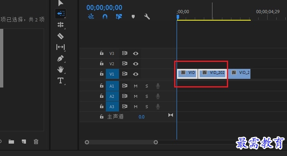
Task: Toggle lock on track A1
Action: 102,86
